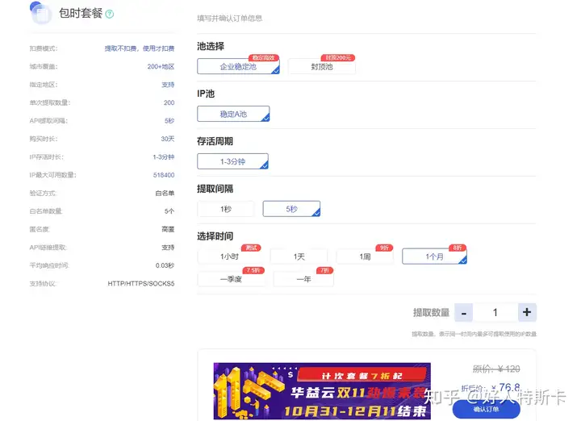Click the 折后价 ¥76.8 discounted price
This screenshot has width=581, height=421.
tap(491, 388)
